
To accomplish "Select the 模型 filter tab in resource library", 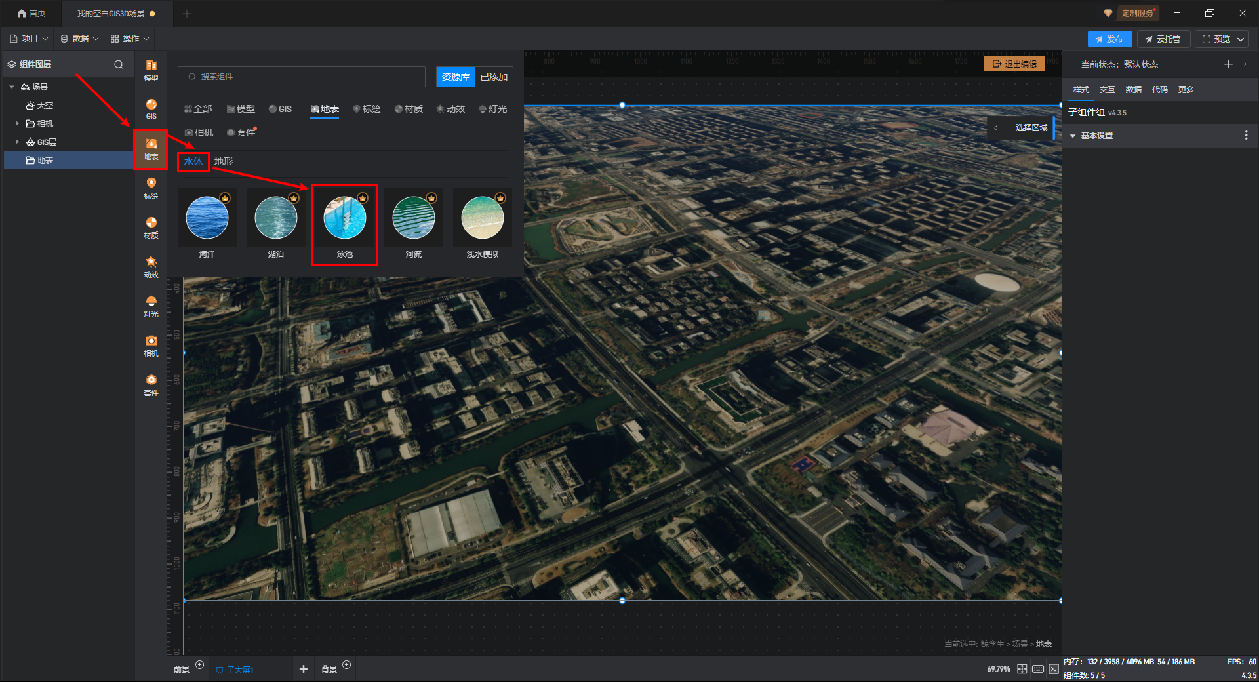I will (241, 109).
